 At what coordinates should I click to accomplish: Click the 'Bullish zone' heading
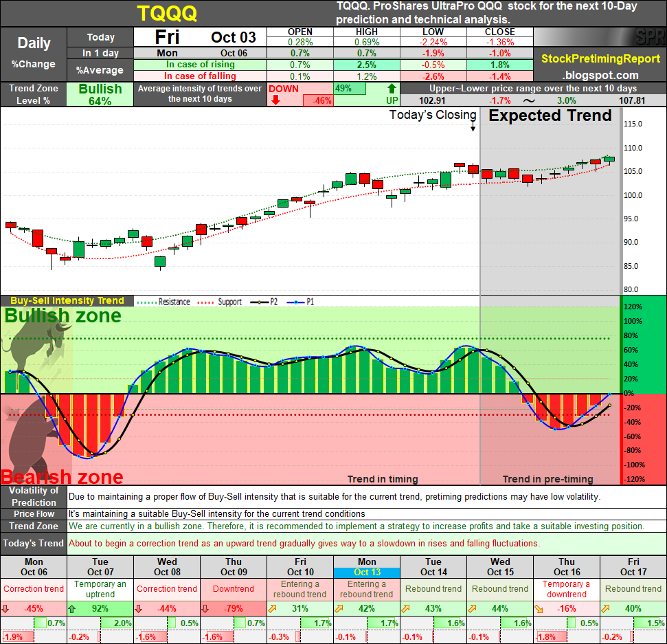coord(63,316)
